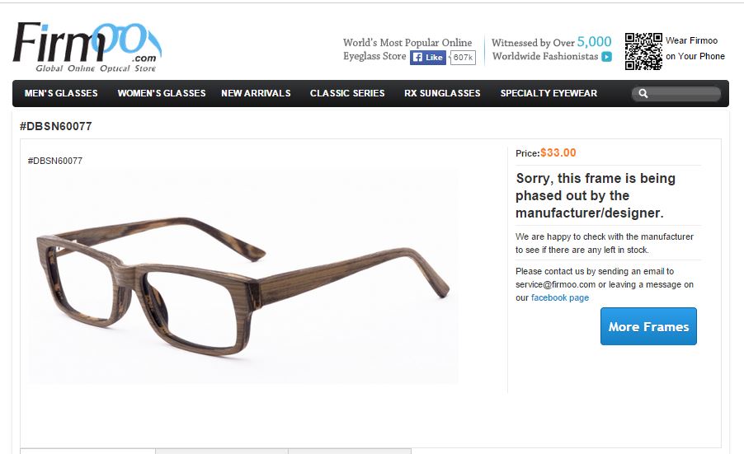Screen dimensions: 744x454
Task: Click the search magnifier icon
Action: click(643, 93)
